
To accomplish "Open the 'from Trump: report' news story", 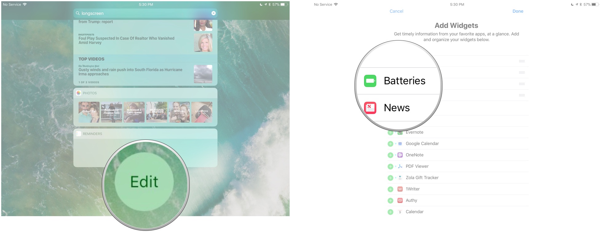I will [x=96, y=22].
